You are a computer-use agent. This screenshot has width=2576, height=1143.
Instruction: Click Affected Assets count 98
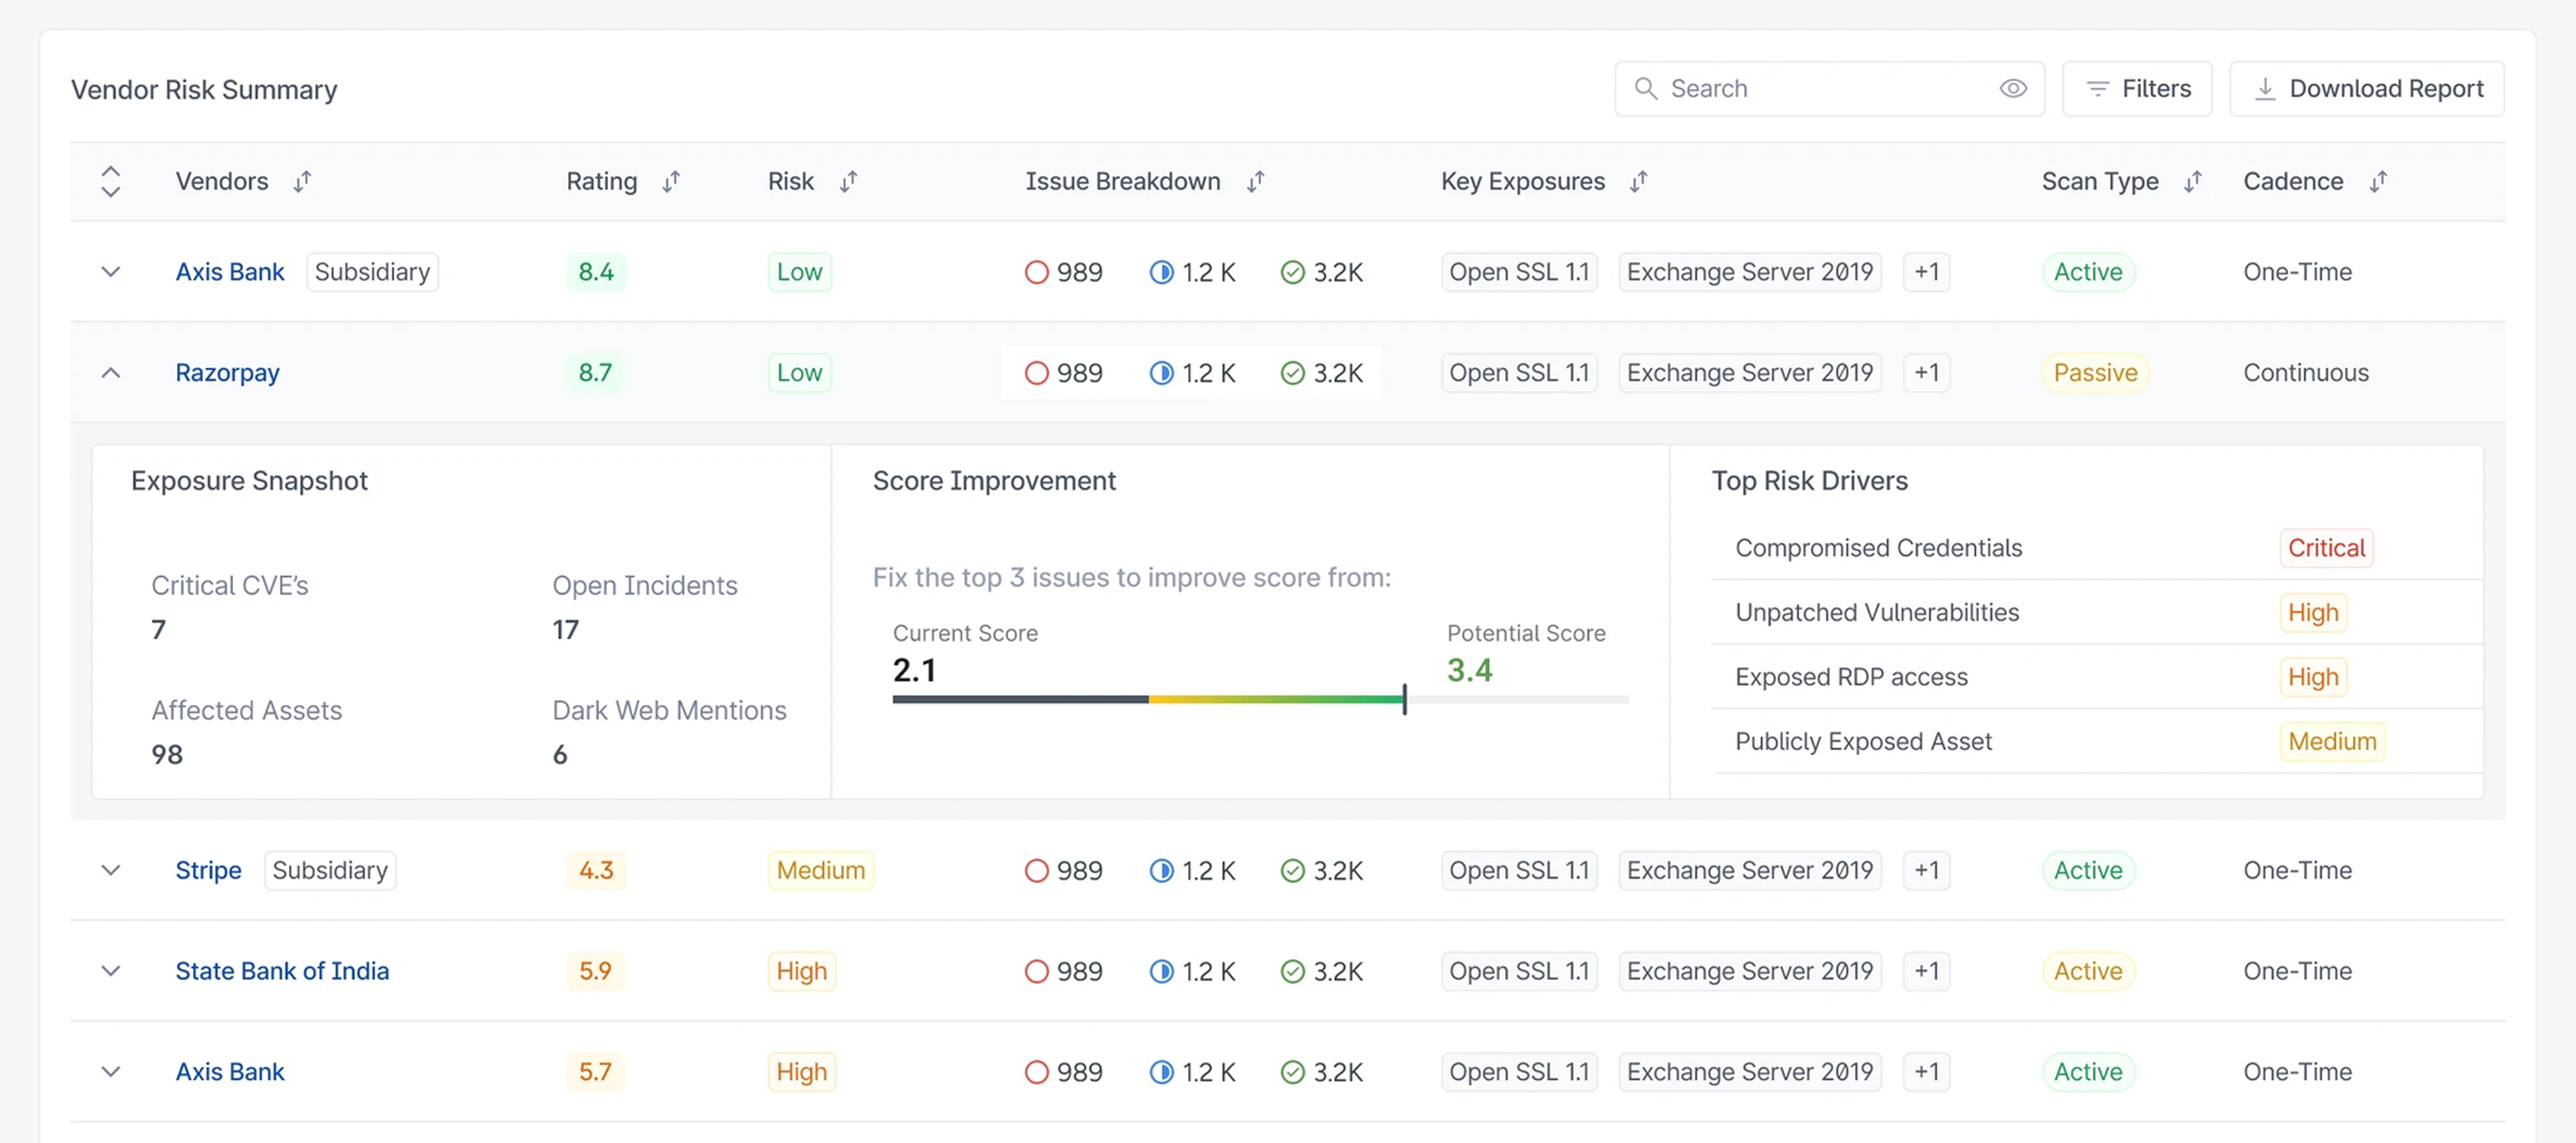(x=167, y=754)
